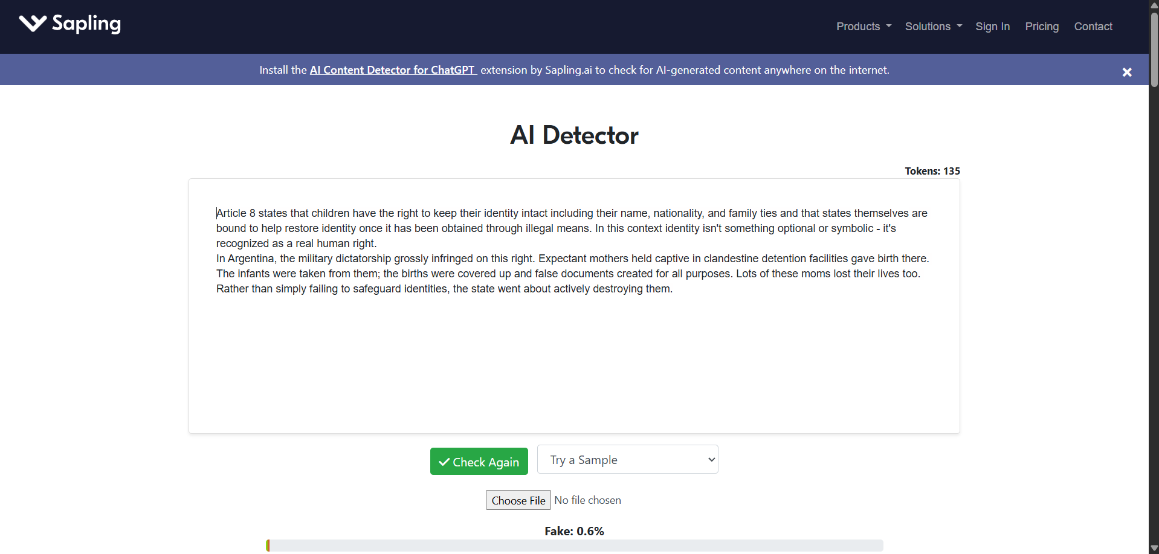
Task: Click the page scrollbar down arrow
Action: pyautogui.click(x=1154, y=549)
